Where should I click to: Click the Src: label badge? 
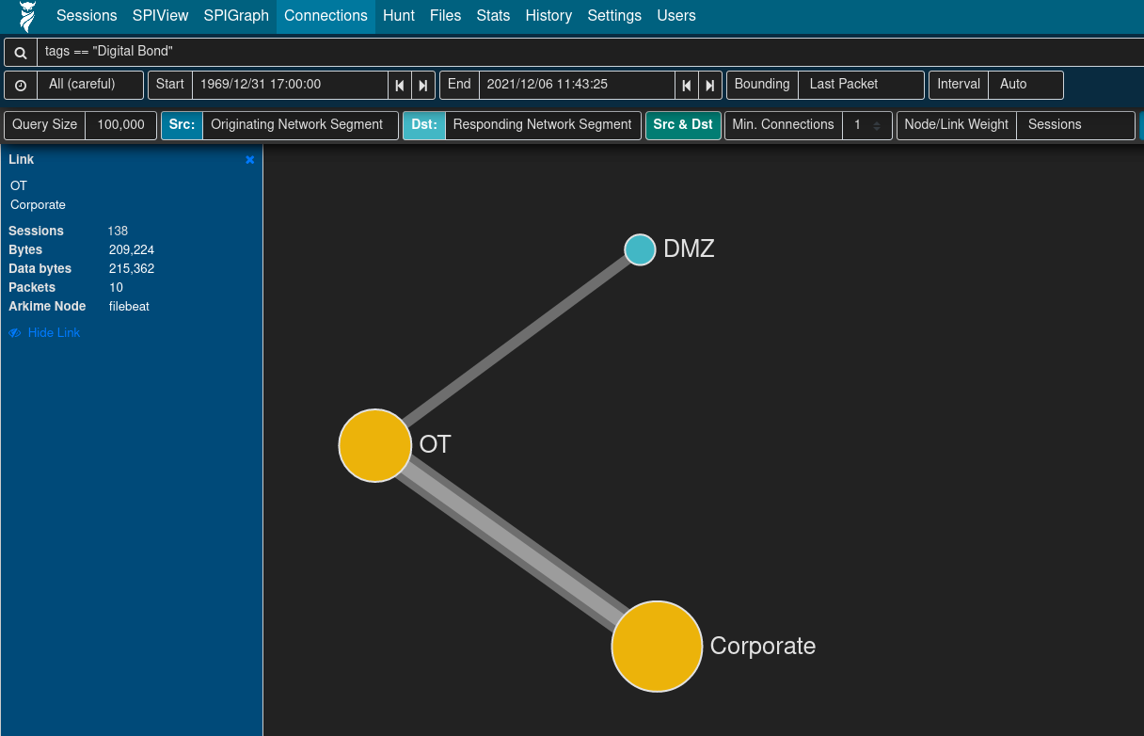[182, 125]
